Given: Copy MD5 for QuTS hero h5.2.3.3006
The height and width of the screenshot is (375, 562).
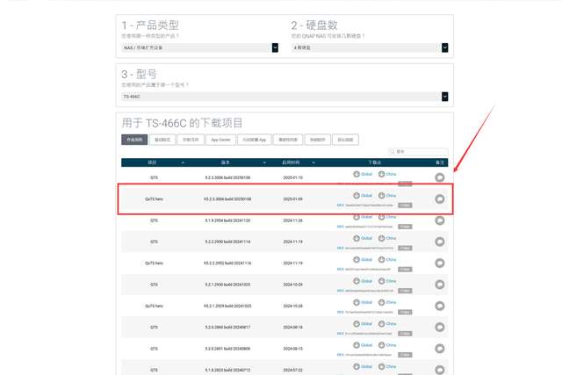Looking at the screenshot, I should (405, 206).
